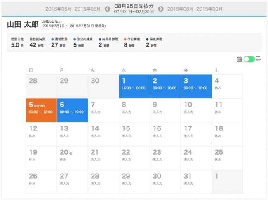Viewport: 268px width, 200px height.
Task: Select July 22 未入力 cell
Action: pyautogui.click(x=134, y=158)
